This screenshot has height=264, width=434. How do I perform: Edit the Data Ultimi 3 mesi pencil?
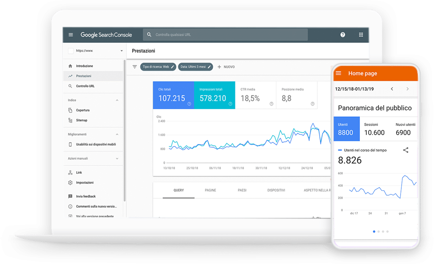(209, 67)
